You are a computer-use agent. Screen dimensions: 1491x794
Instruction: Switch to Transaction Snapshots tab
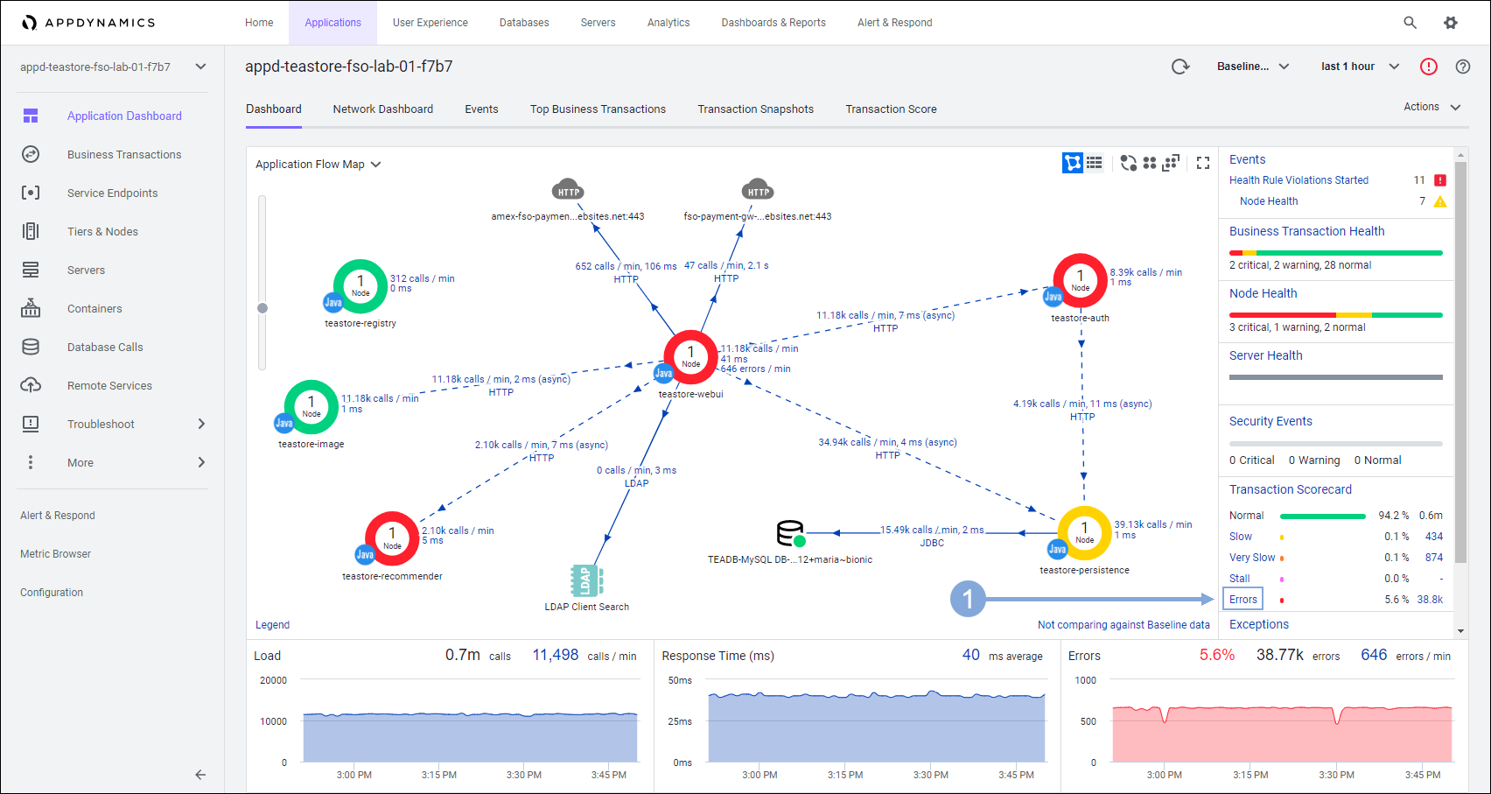pyautogui.click(x=755, y=109)
